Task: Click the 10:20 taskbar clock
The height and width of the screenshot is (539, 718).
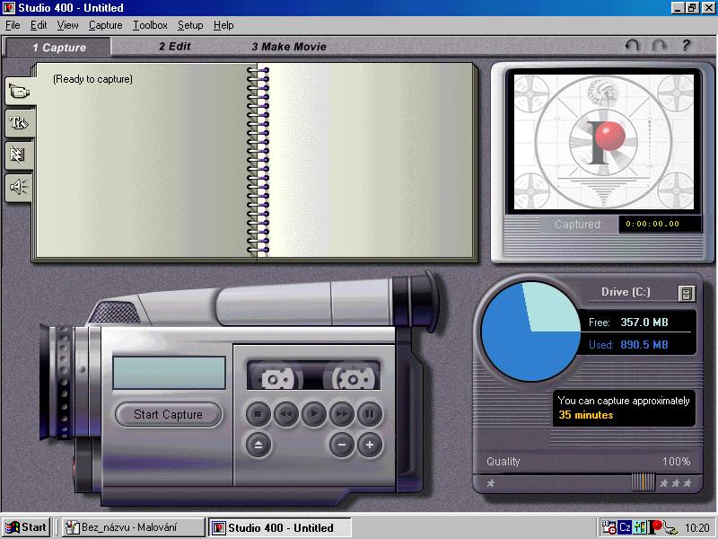Action: (x=697, y=527)
